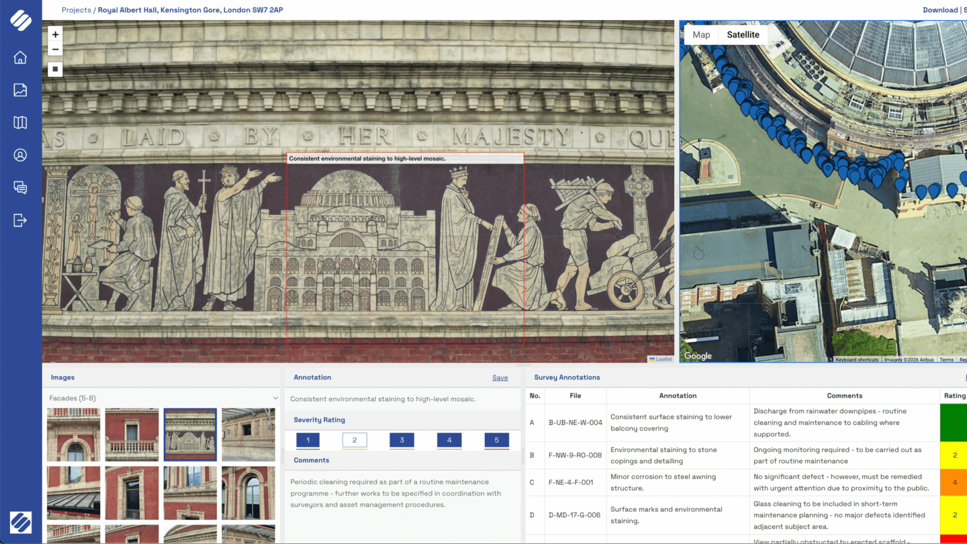The height and width of the screenshot is (544, 967).
Task: Select file D-MD-17-G-006
Action: 575,515
